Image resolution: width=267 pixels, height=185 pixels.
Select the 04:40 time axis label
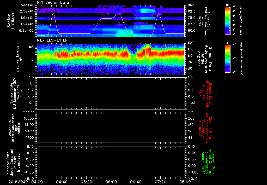62,182
